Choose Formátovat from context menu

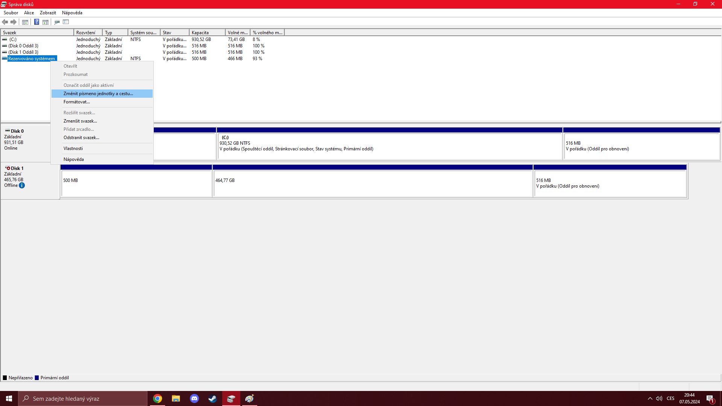[77, 102]
